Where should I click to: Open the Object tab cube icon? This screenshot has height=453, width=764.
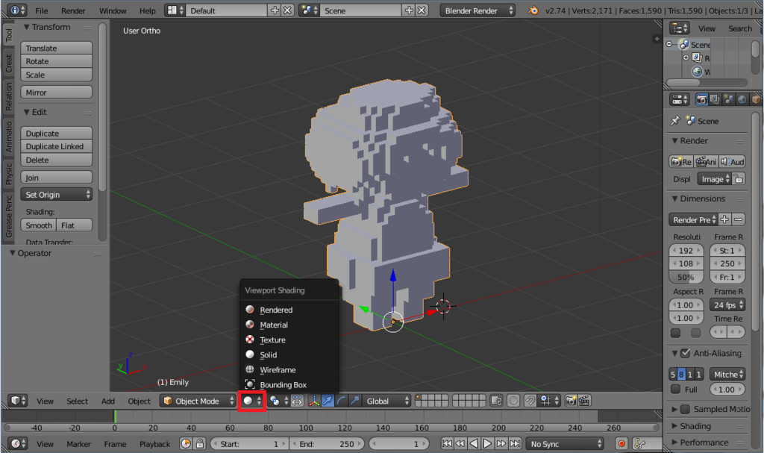(756, 99)
